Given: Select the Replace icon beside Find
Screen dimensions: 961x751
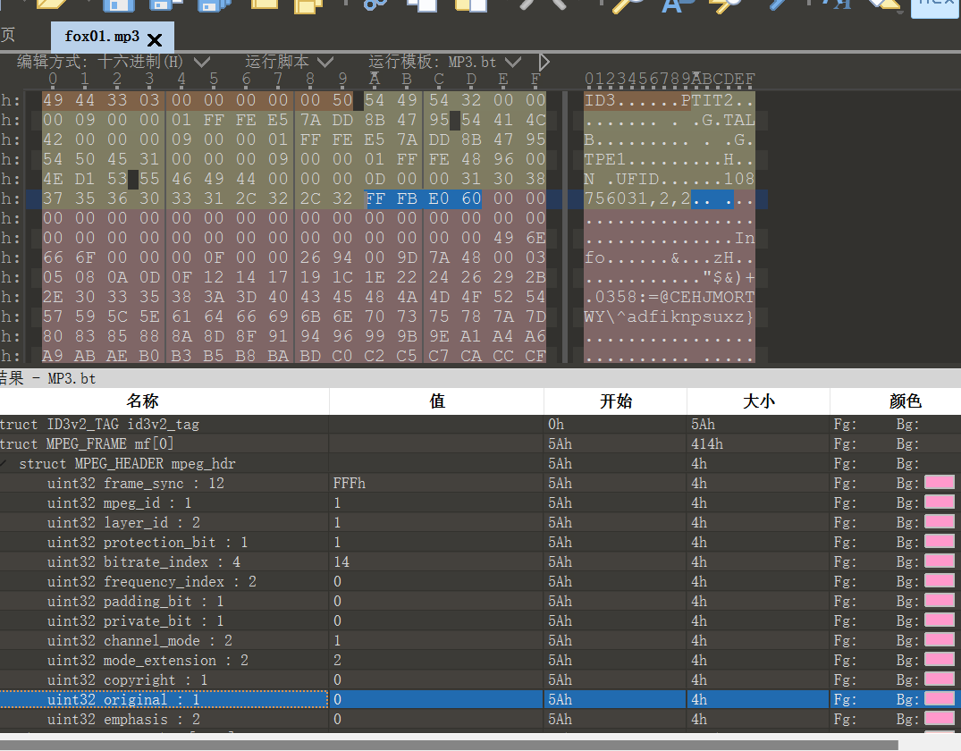Looking at the screenshot, I should tap(673, 8).
